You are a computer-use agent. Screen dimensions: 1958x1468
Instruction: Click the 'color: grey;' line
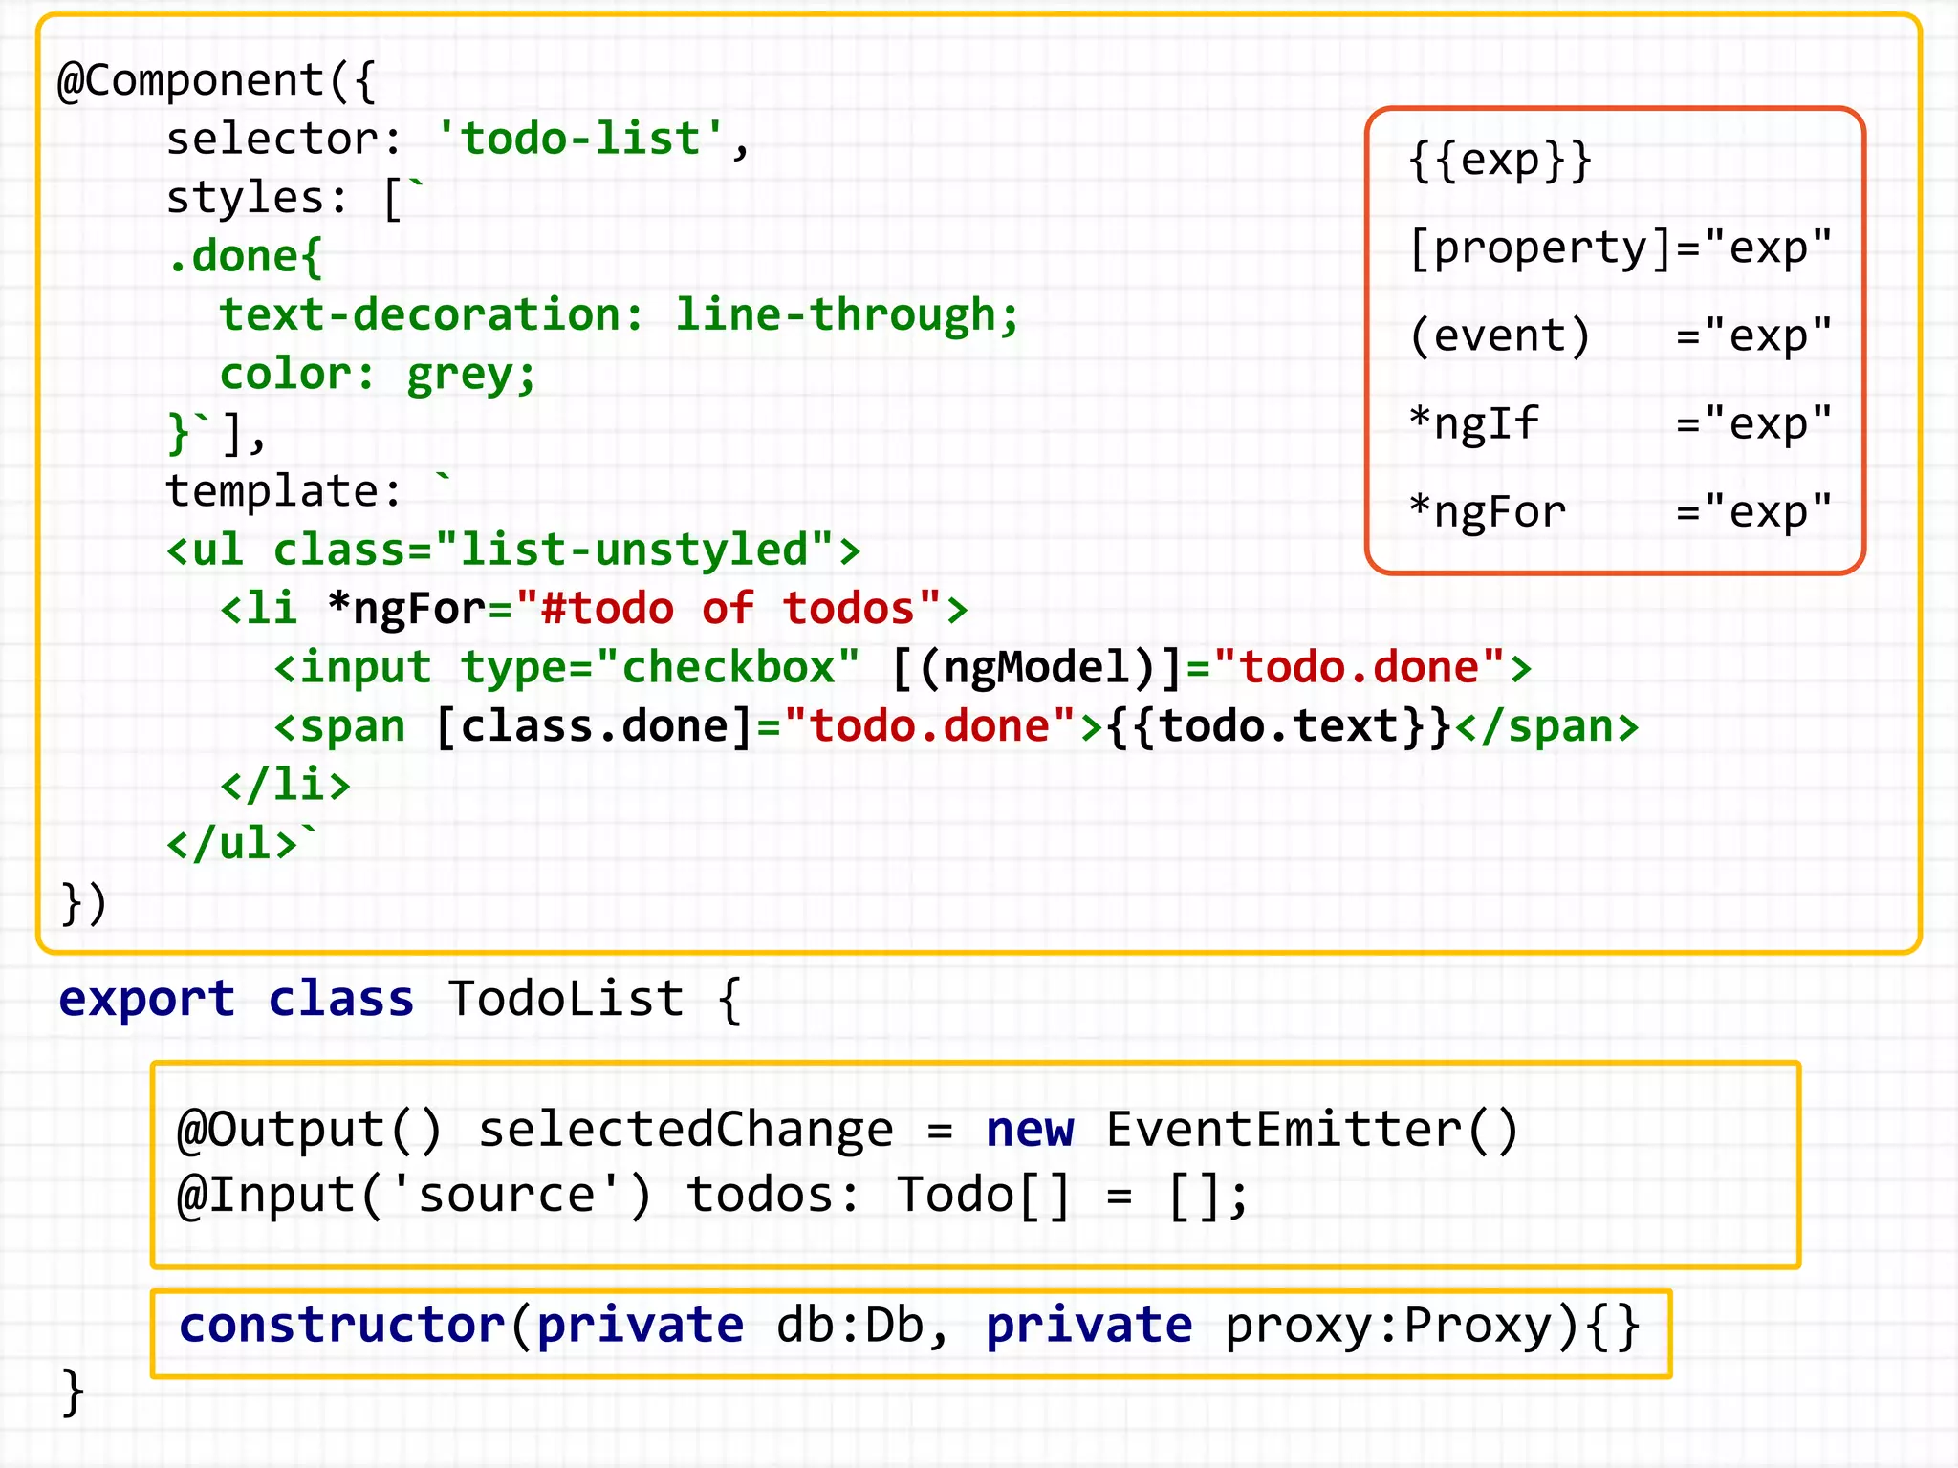pos(378,374)
